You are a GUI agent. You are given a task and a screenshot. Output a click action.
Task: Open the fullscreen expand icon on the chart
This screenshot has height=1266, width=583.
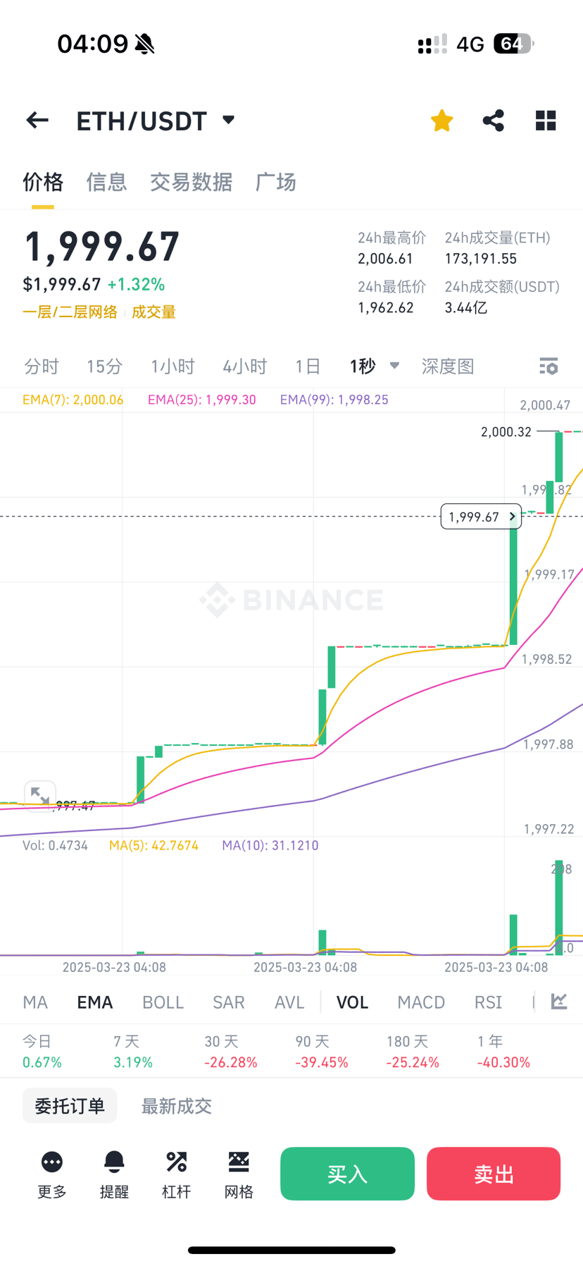pyautogui.click(x=40, y=795)
